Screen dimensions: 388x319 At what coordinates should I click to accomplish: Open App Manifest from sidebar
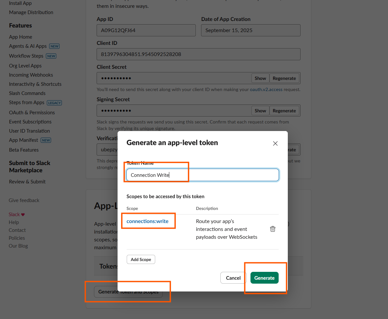point(24,140)
